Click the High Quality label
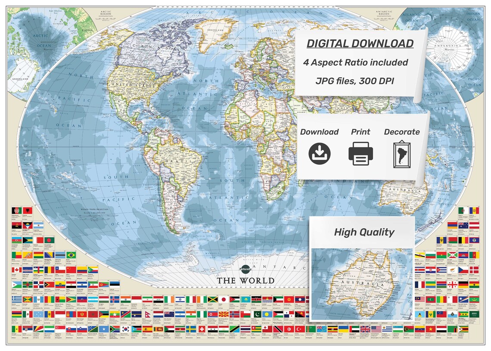491x351 pixels. click(364, 232)
